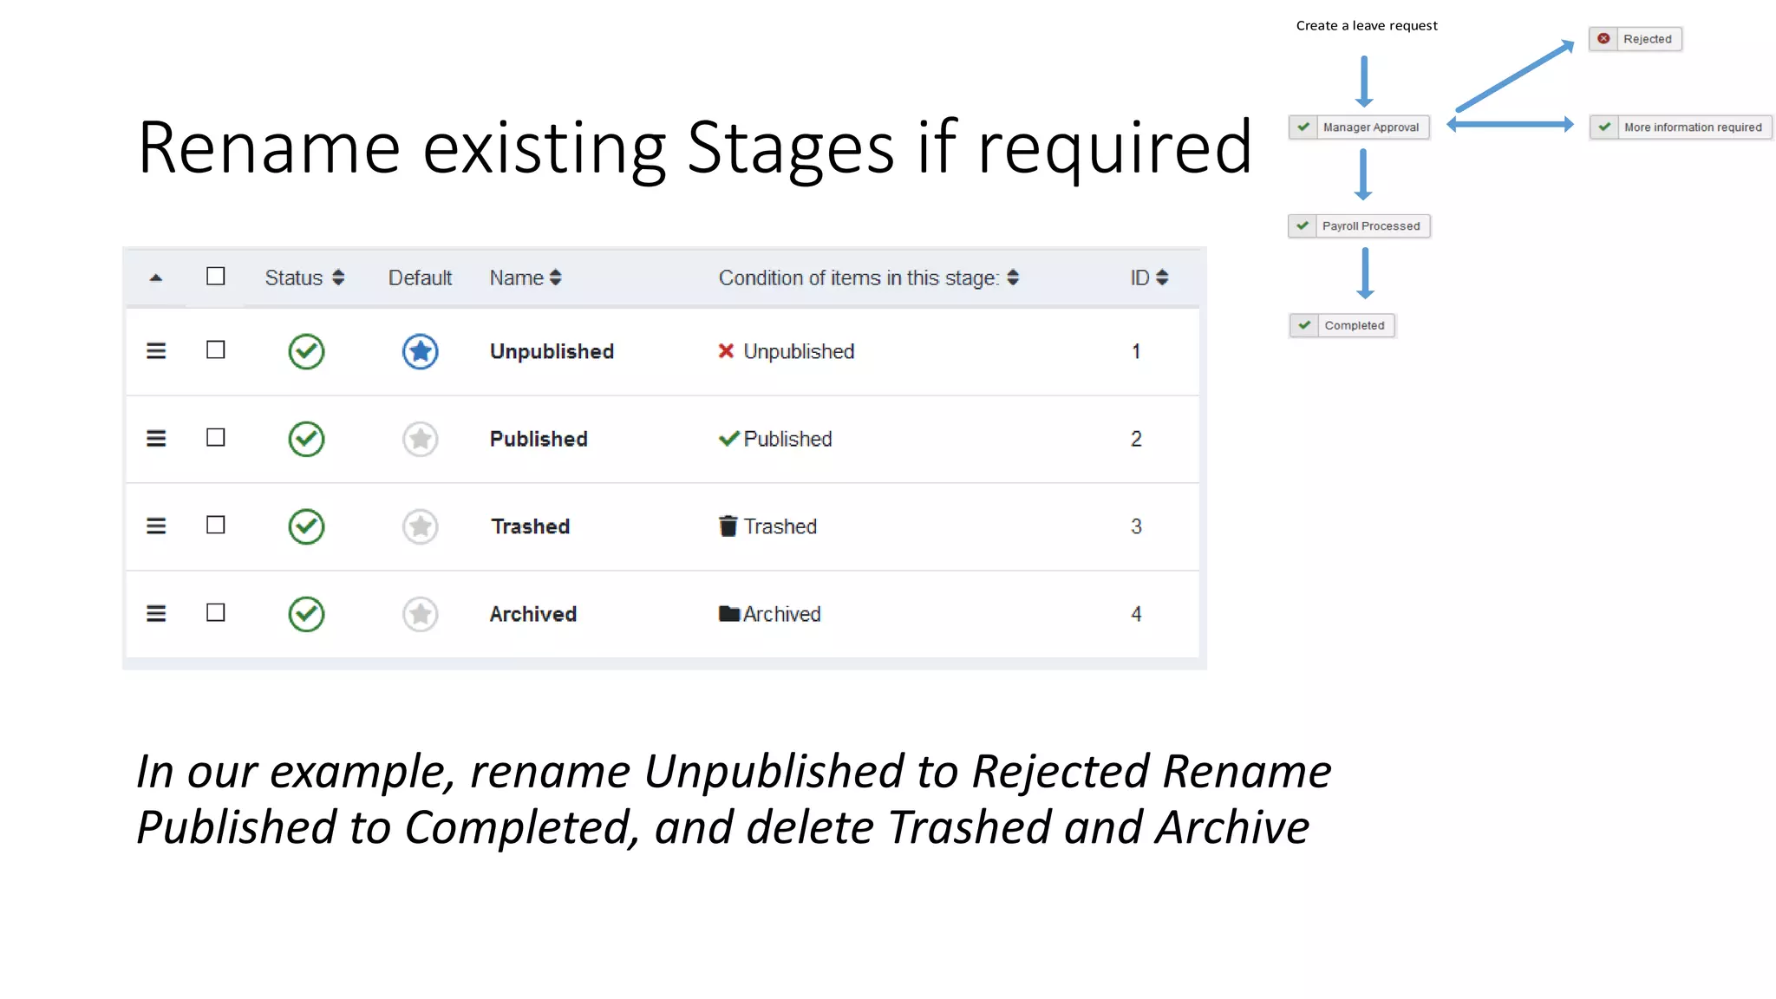Image resolution: width=1776 pixels, height=999 pixels.
Task: Click the Payroll Processed stage label
Action: pyautogui.click(x=1371, y=226)
